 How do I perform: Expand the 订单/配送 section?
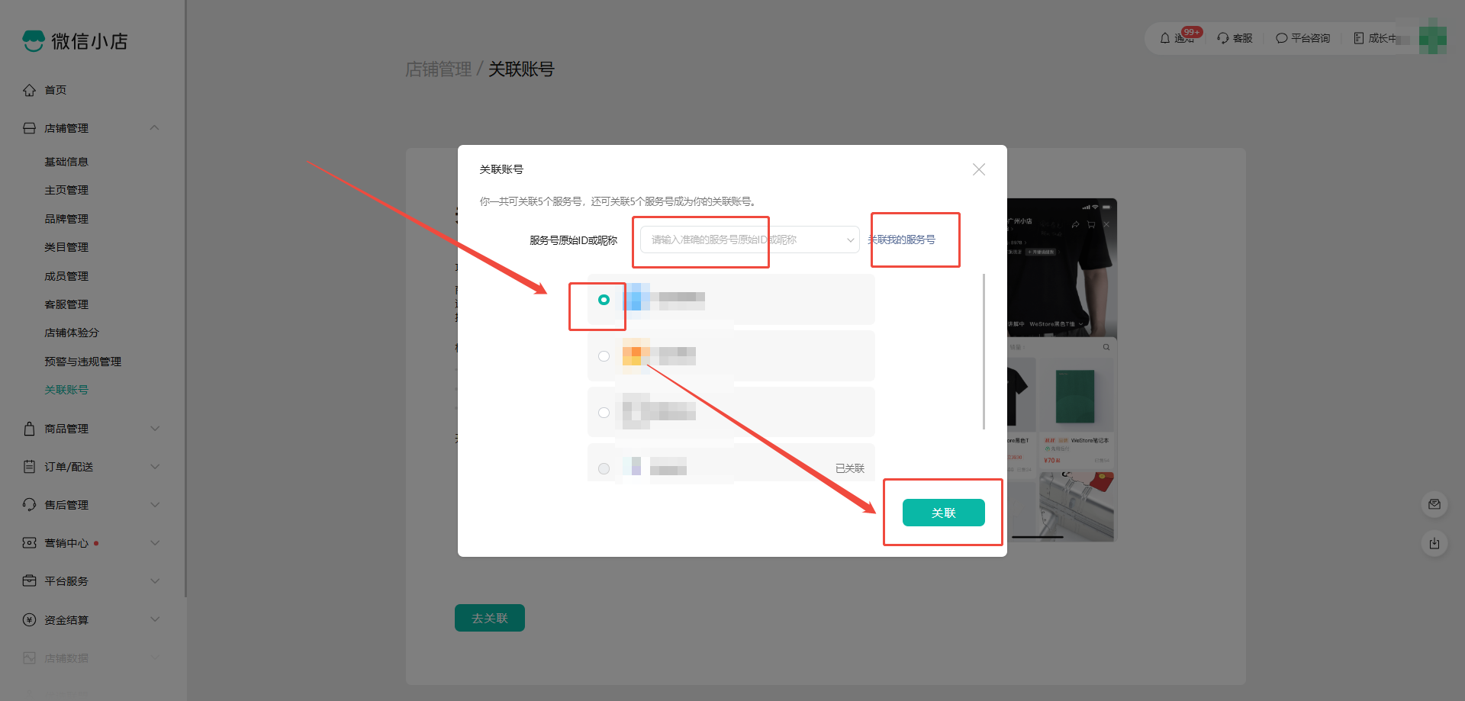coord(155,467)
